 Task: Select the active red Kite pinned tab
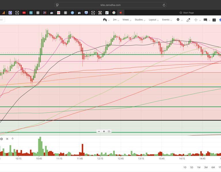point(121,13)
